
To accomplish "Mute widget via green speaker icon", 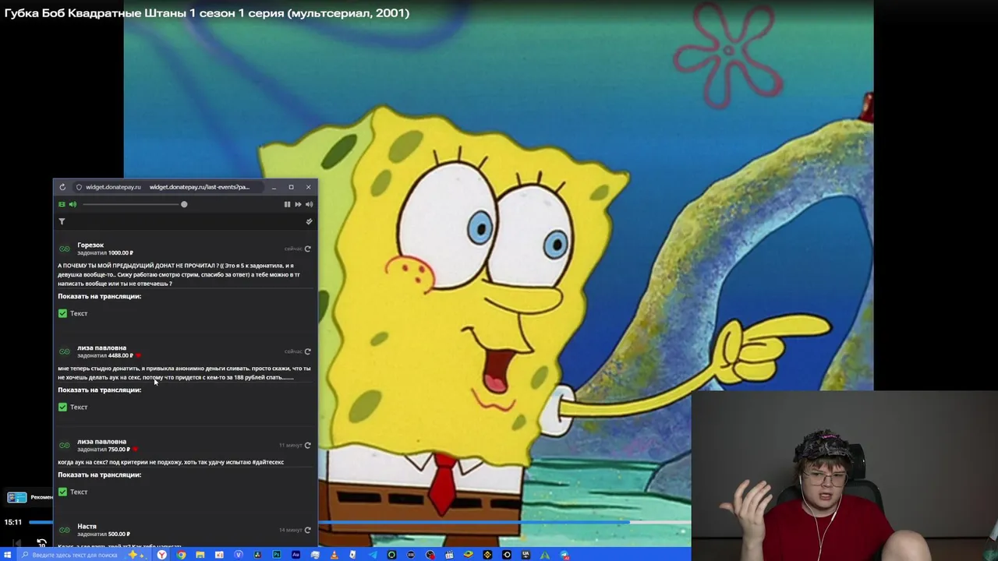I will pyautogui.click(x=73, y=204).
